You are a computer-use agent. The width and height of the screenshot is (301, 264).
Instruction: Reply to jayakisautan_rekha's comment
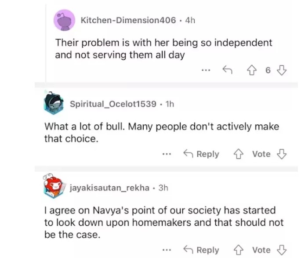point(201,250)
